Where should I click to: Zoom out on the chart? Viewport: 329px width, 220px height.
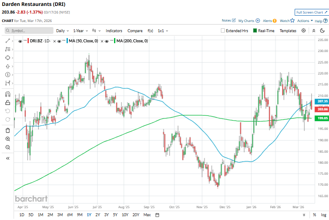coord(8,147)
